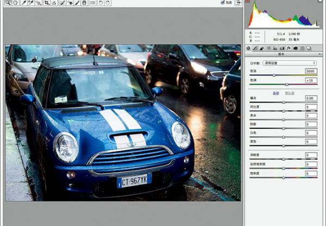326x226 pixels.
Task: Open the Camera Calibration panel tab
Action: pyautogui.click(x=296, y=48)
